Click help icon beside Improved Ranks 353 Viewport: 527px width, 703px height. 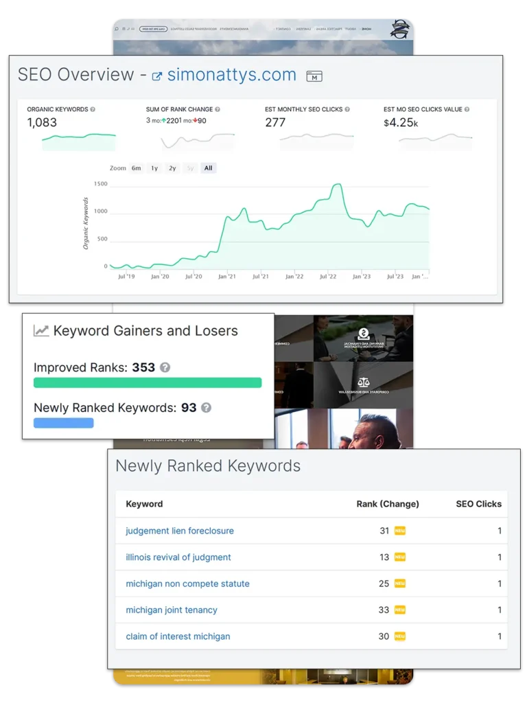click(165, 367)
